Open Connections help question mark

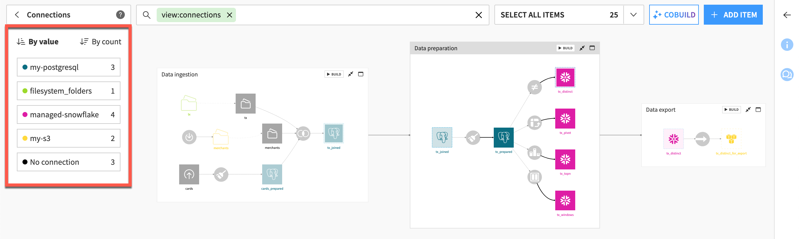(120, 15)
